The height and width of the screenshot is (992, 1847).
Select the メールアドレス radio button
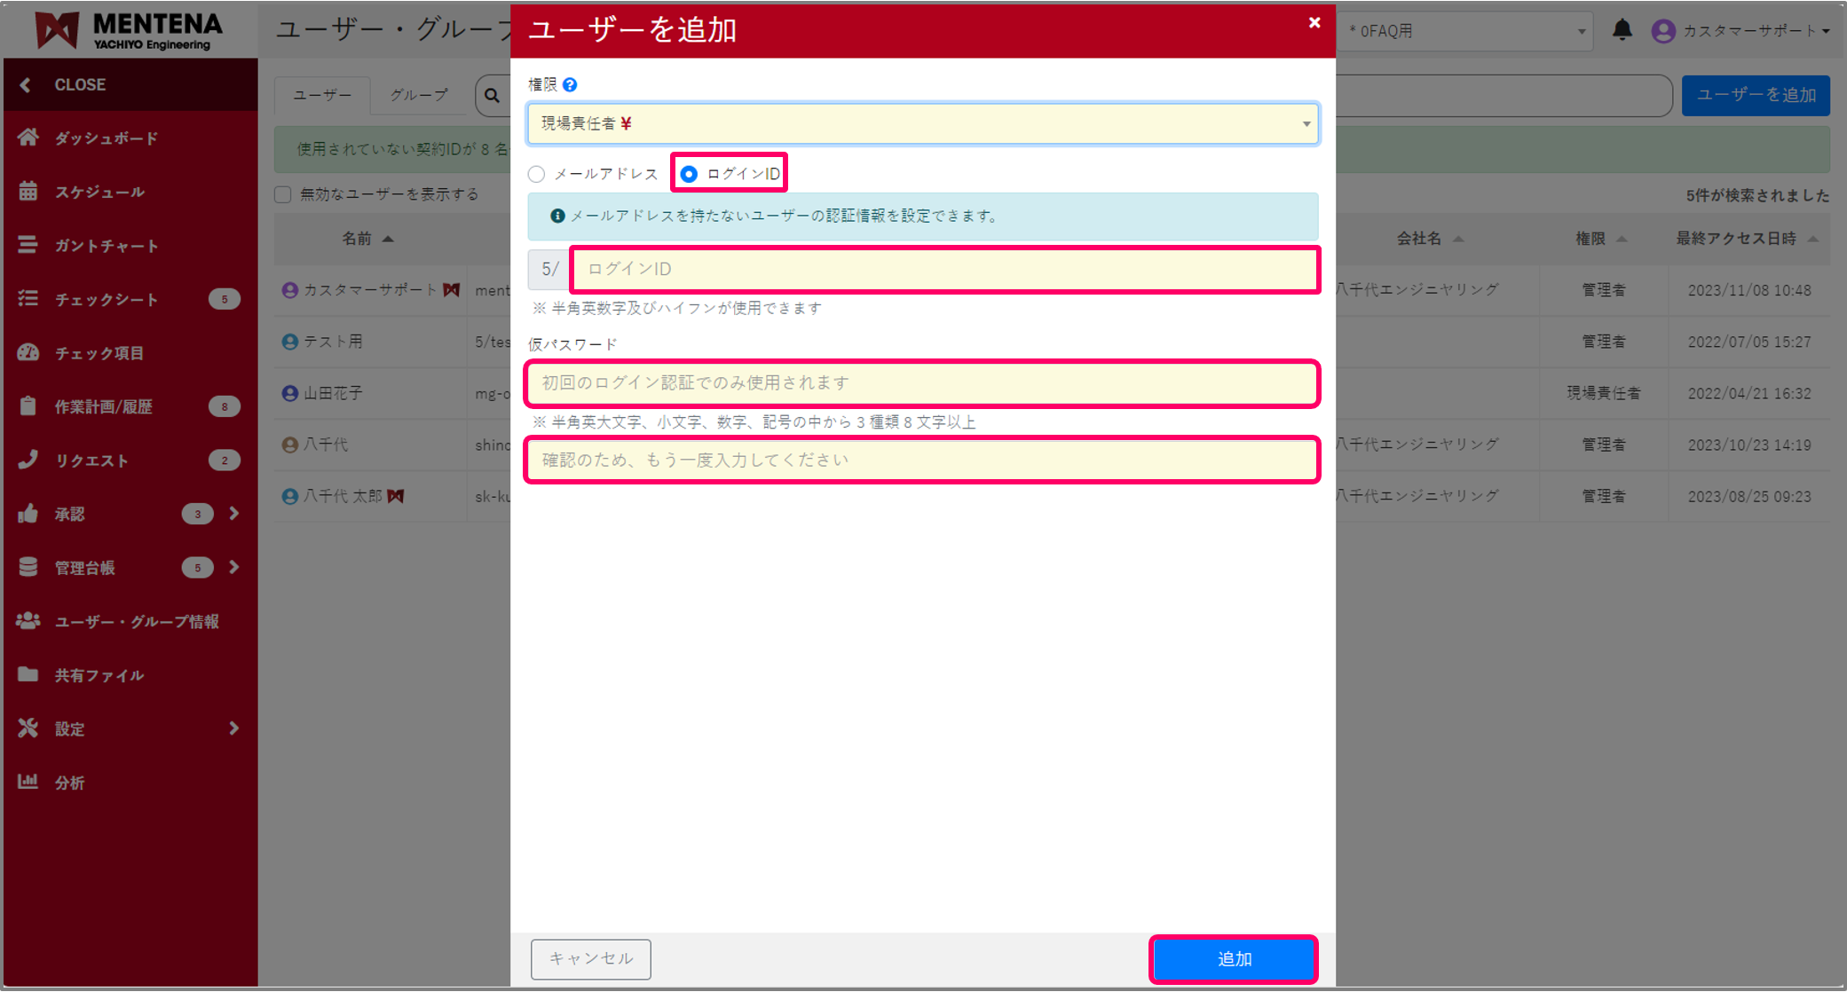coord(536,174)
